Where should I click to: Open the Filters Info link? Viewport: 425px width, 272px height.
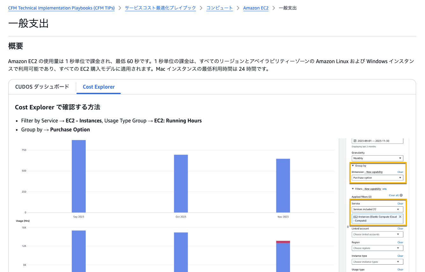coord(385,189)
